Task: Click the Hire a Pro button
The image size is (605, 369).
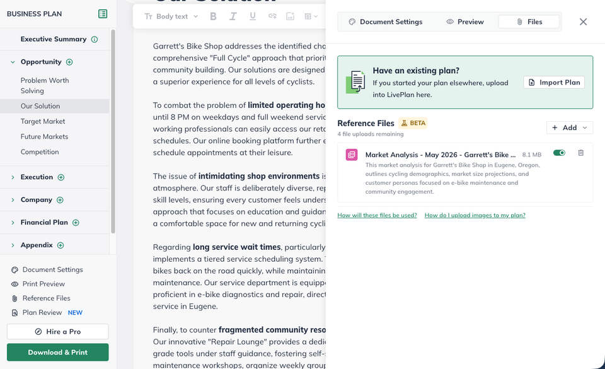Action: tap(58, 332)
